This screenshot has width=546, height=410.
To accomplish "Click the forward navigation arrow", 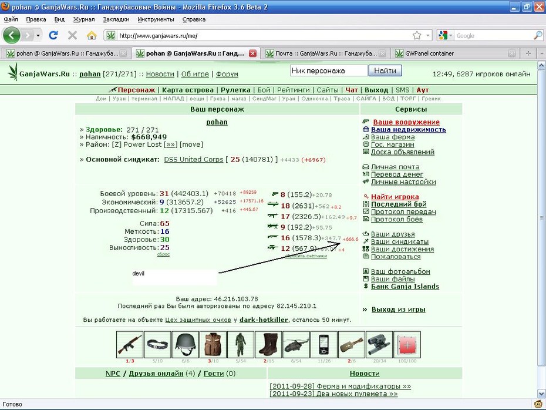I will coord(27,35).
